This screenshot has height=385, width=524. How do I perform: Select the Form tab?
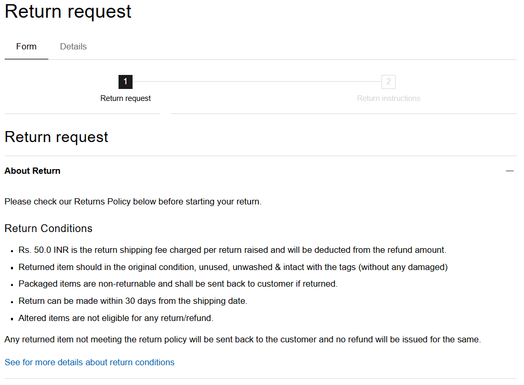[26, 46]
